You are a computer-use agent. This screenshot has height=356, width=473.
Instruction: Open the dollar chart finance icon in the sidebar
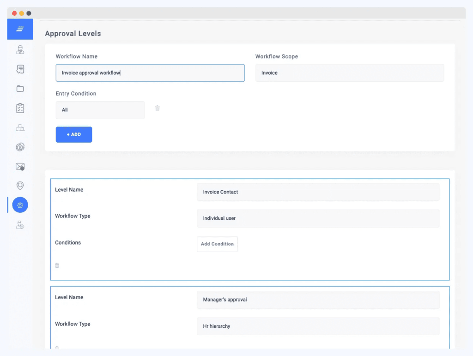pyautogui.click(x=20, y=147)
